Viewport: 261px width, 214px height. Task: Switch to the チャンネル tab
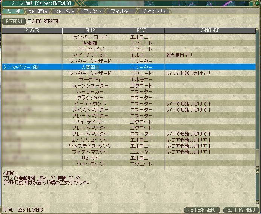point(154,11)
